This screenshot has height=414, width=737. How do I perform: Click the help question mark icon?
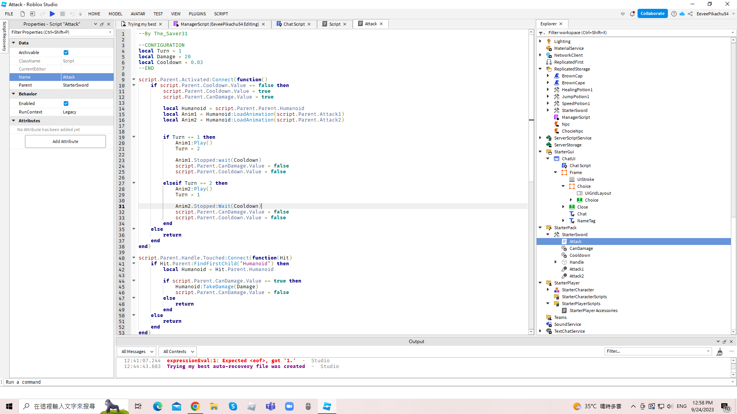point(674,14)
